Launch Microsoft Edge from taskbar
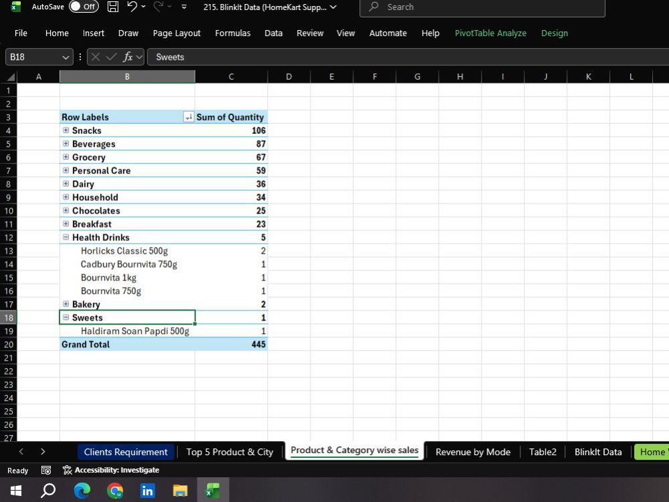This screenshot has height=502, width=669. pos(82,491)
